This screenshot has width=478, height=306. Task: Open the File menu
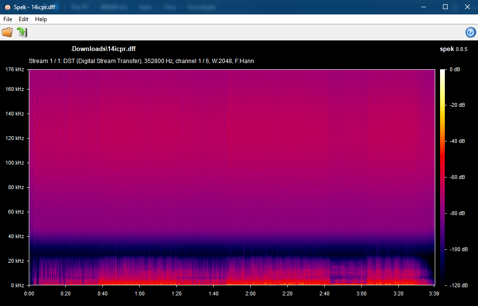point(8,19)
